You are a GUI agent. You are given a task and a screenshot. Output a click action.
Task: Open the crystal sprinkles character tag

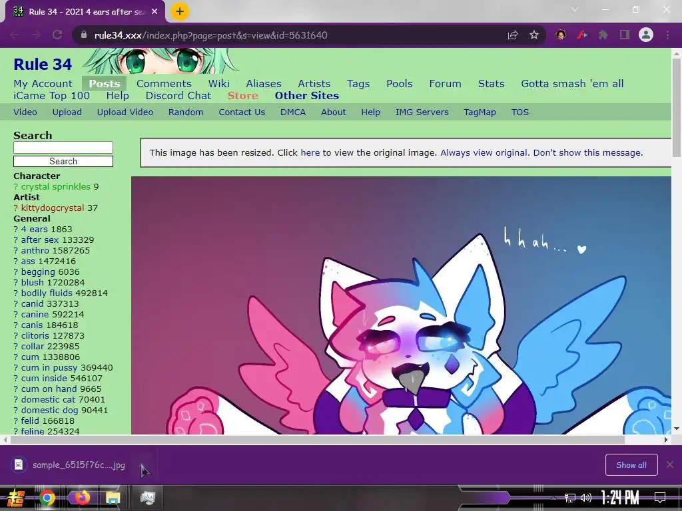[x=56, y=186]
